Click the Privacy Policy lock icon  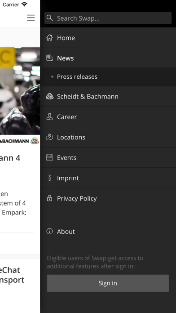coord(49,198)
